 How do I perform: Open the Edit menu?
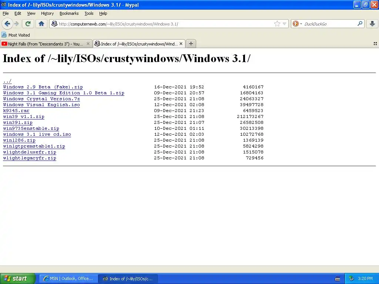18,13
